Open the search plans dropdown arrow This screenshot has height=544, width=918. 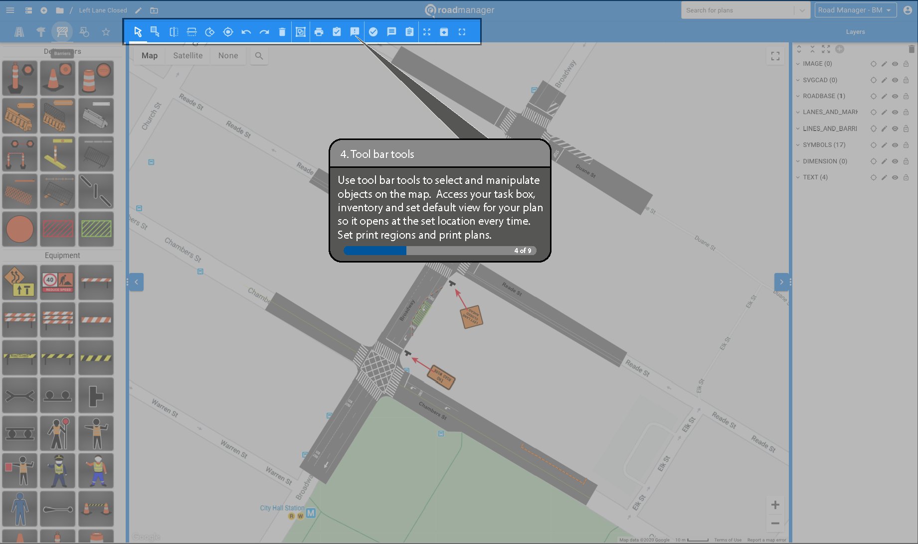pos(802,10)
